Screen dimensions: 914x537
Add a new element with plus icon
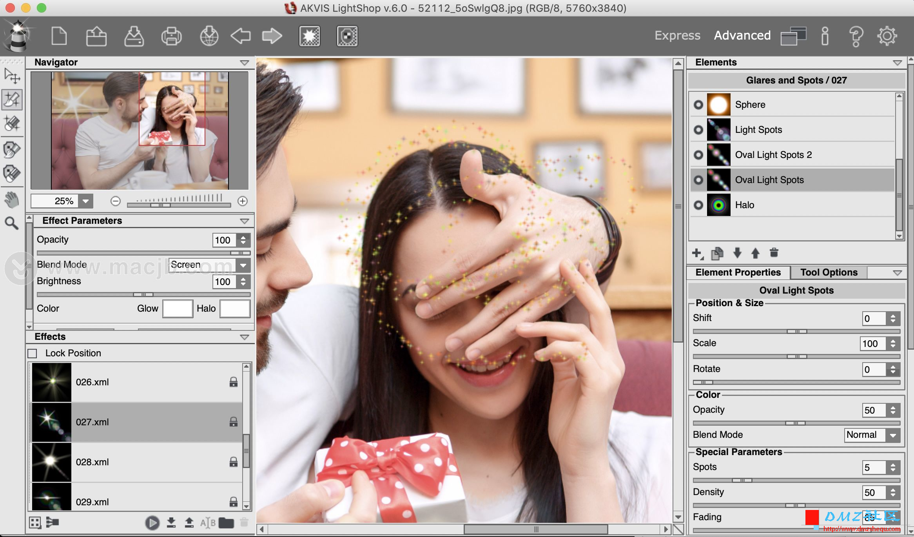click(698, 253)
